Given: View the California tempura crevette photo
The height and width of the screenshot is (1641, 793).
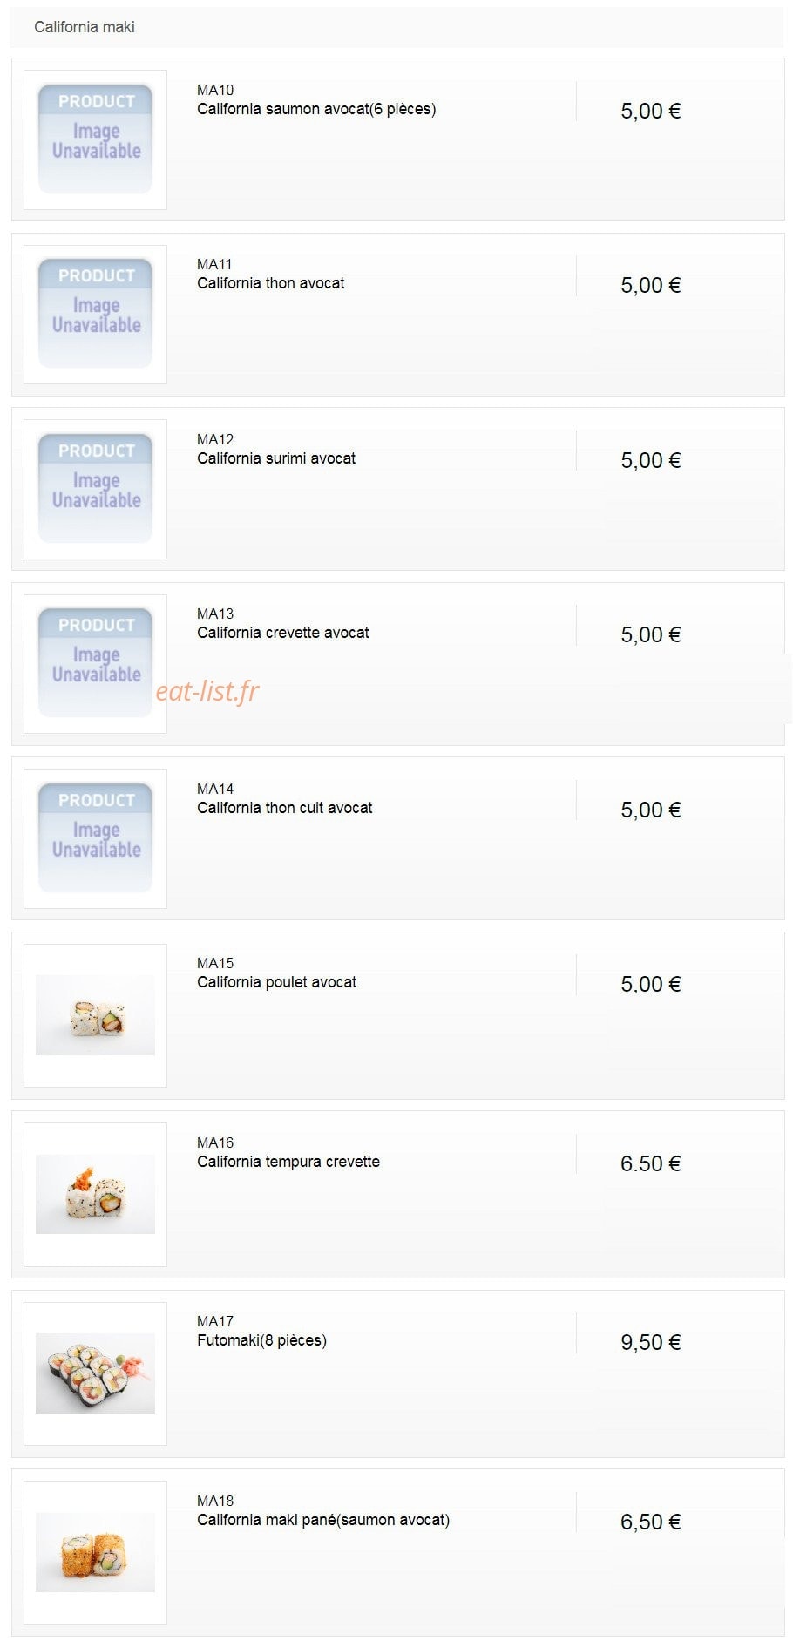Looking at the screenshot, I should point(95,1194).
